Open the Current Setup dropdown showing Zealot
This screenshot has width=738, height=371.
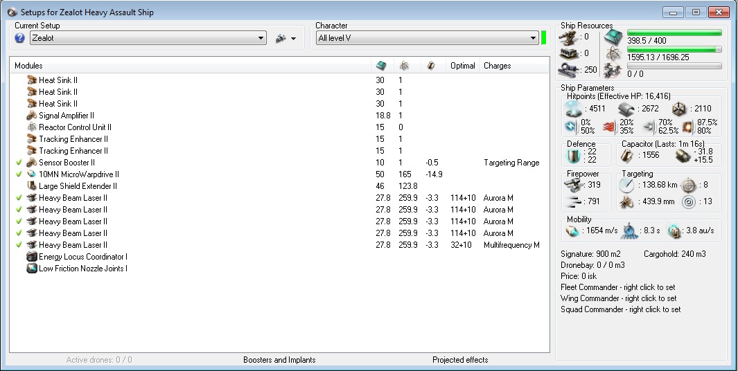pyautogui.click(x=148, y=38)
